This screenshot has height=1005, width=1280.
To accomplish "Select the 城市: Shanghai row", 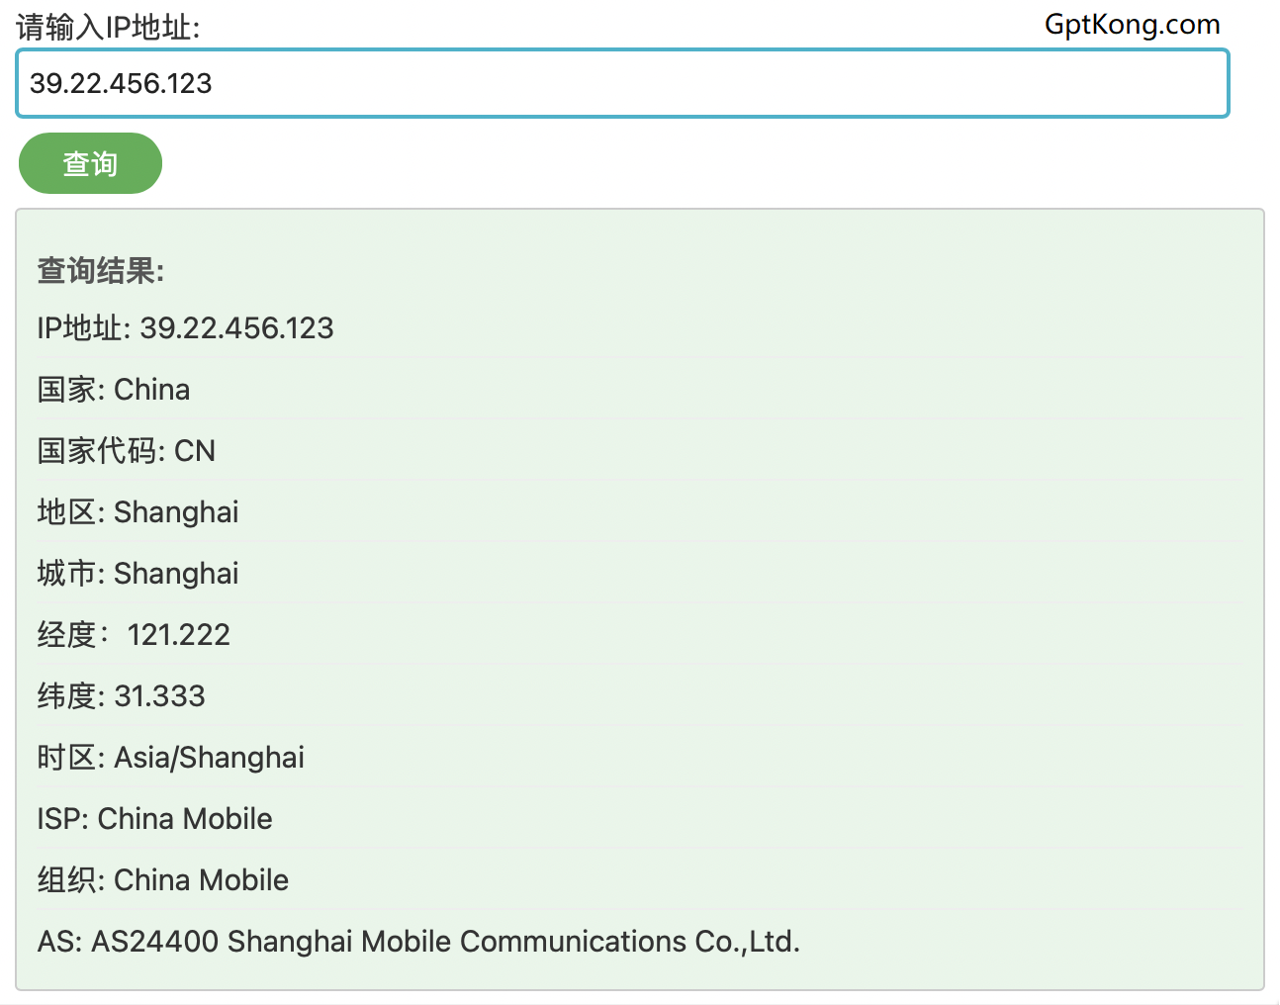I will click(639, 574).
